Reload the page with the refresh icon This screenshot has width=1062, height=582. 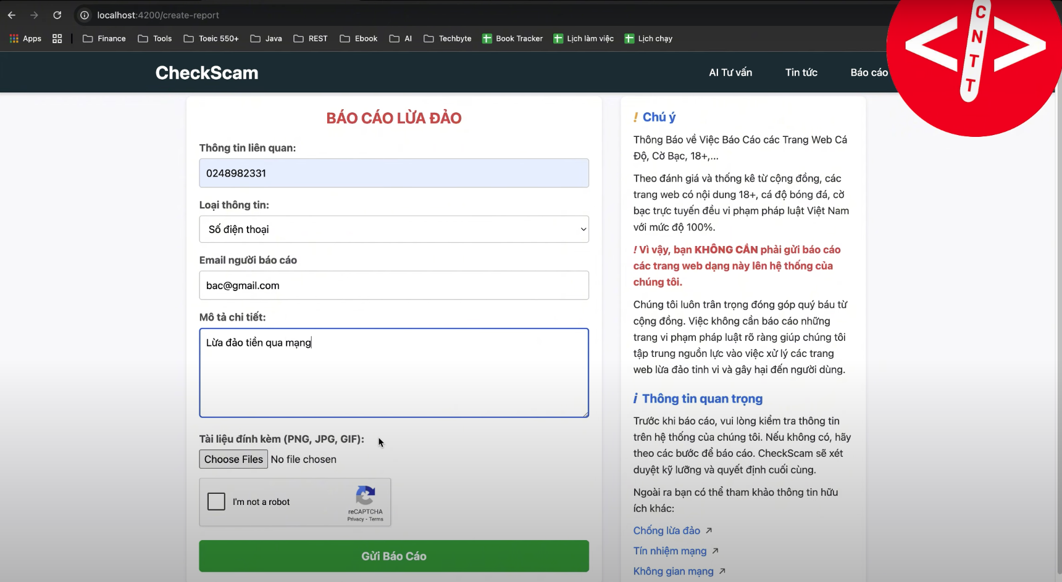tap(57, 15)
